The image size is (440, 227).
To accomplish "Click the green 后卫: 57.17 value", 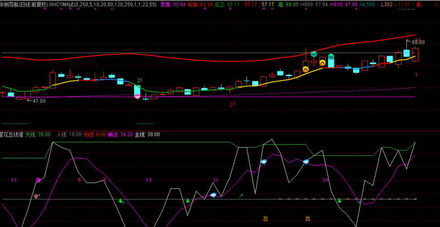I will click(x=227, y=5).
